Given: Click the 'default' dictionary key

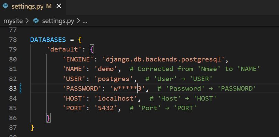Looking at the screenshot, I should point(64,49).
